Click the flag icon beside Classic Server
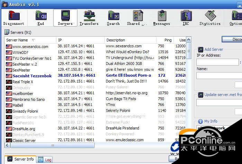This screenshot has height=164, width=242. (9, 141)
